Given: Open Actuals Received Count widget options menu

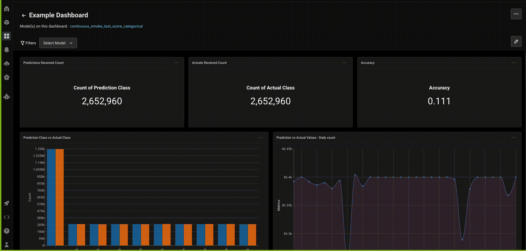Looking at the screenshot, I should pyautogui.click(x=345, y=63).
